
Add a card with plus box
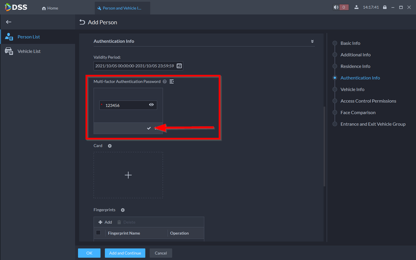coord(128,175)
